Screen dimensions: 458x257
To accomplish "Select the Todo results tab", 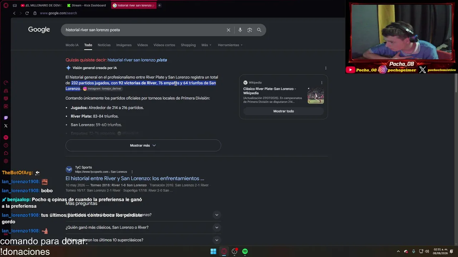I will click(x=88, y=45).
